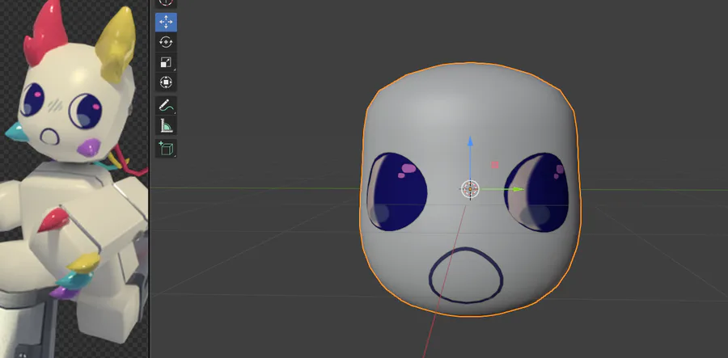
Task: Select the Rotate tool
Action: pyautogui.click(x=166, y=42)
